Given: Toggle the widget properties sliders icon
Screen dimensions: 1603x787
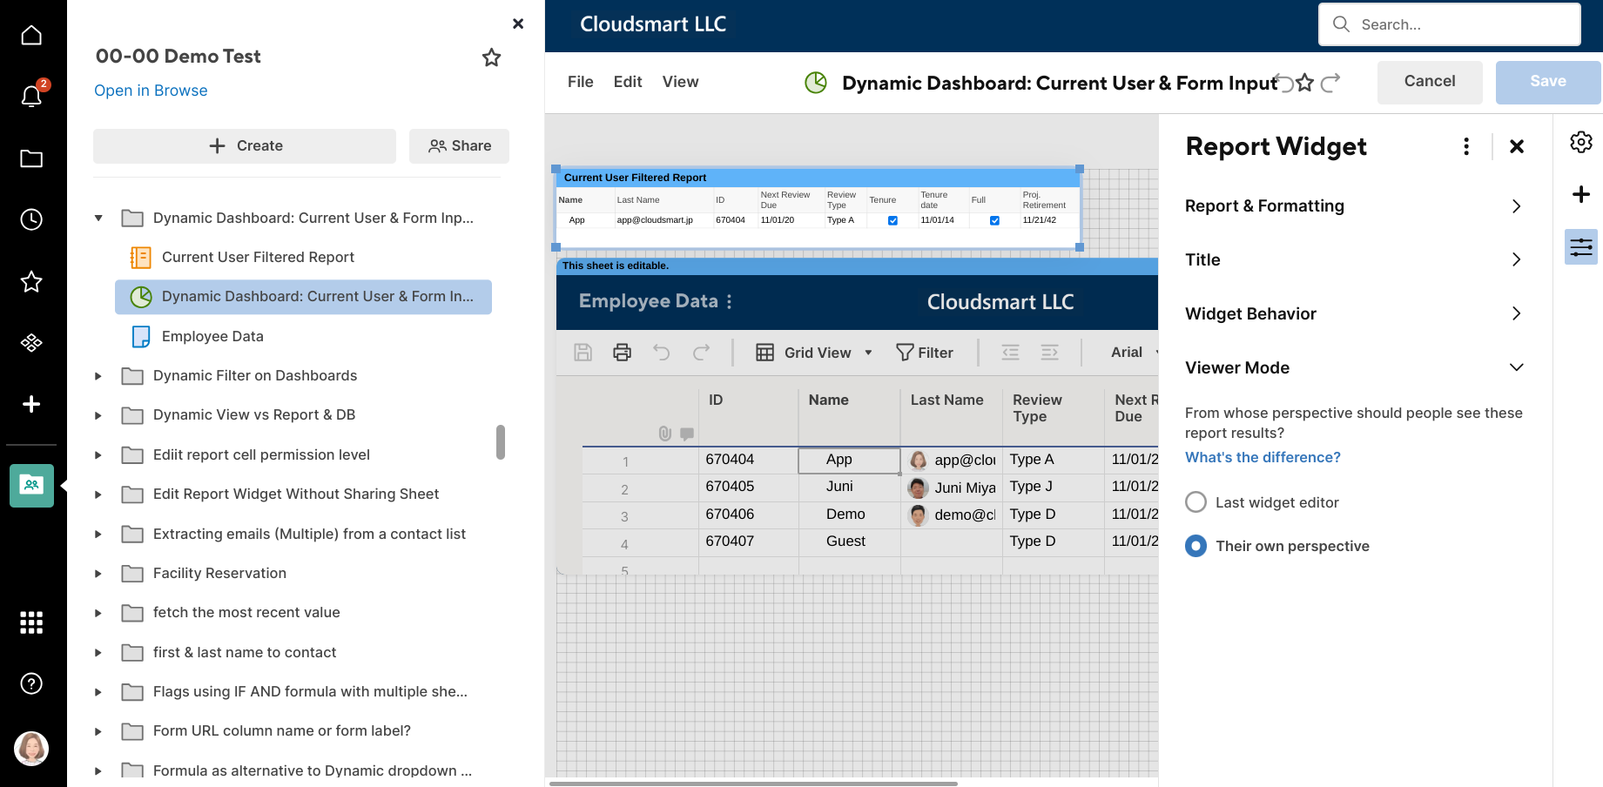Looking at the screenshot, I should [x=1581, y=247].
